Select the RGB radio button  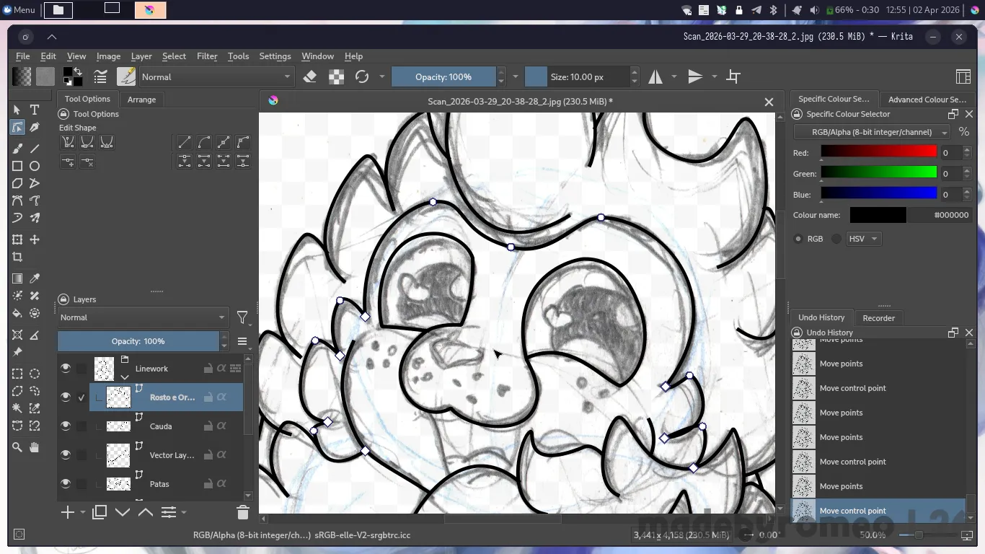coord(798,239)
